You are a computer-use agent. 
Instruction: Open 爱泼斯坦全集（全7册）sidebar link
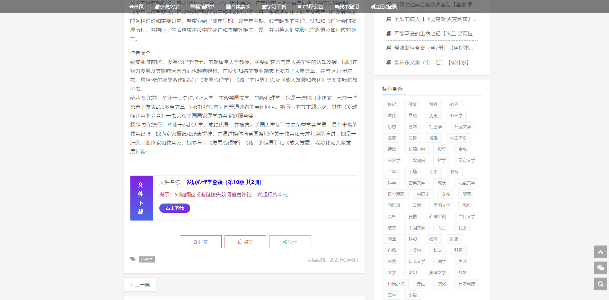click(x=434, y=48)
